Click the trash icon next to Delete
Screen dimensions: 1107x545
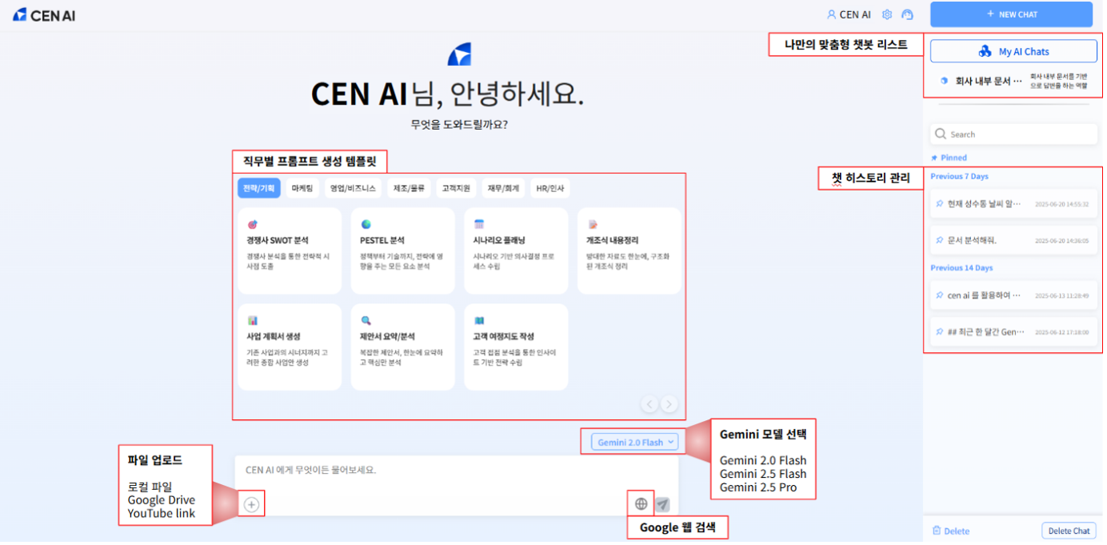pos(937,531)
